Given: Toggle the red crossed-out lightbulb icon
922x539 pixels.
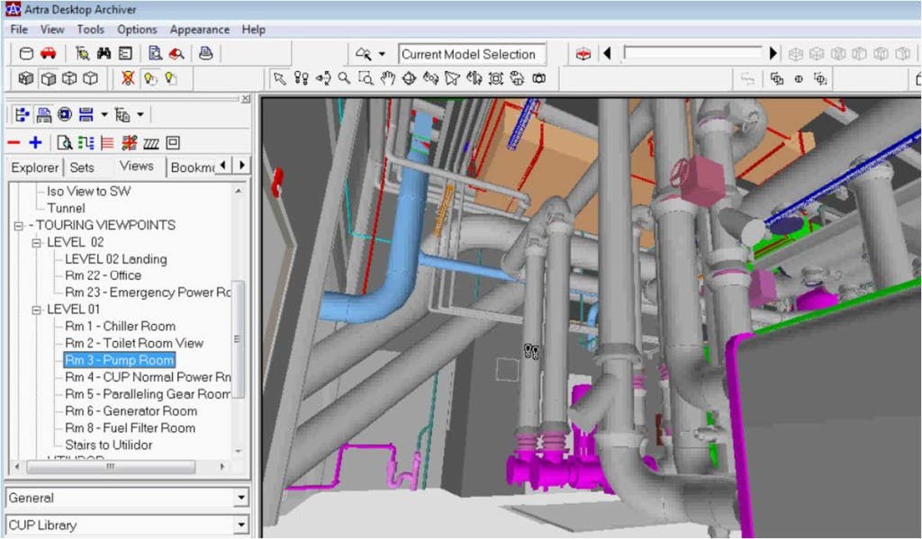Looking at the screenshot, I should 128,78.
